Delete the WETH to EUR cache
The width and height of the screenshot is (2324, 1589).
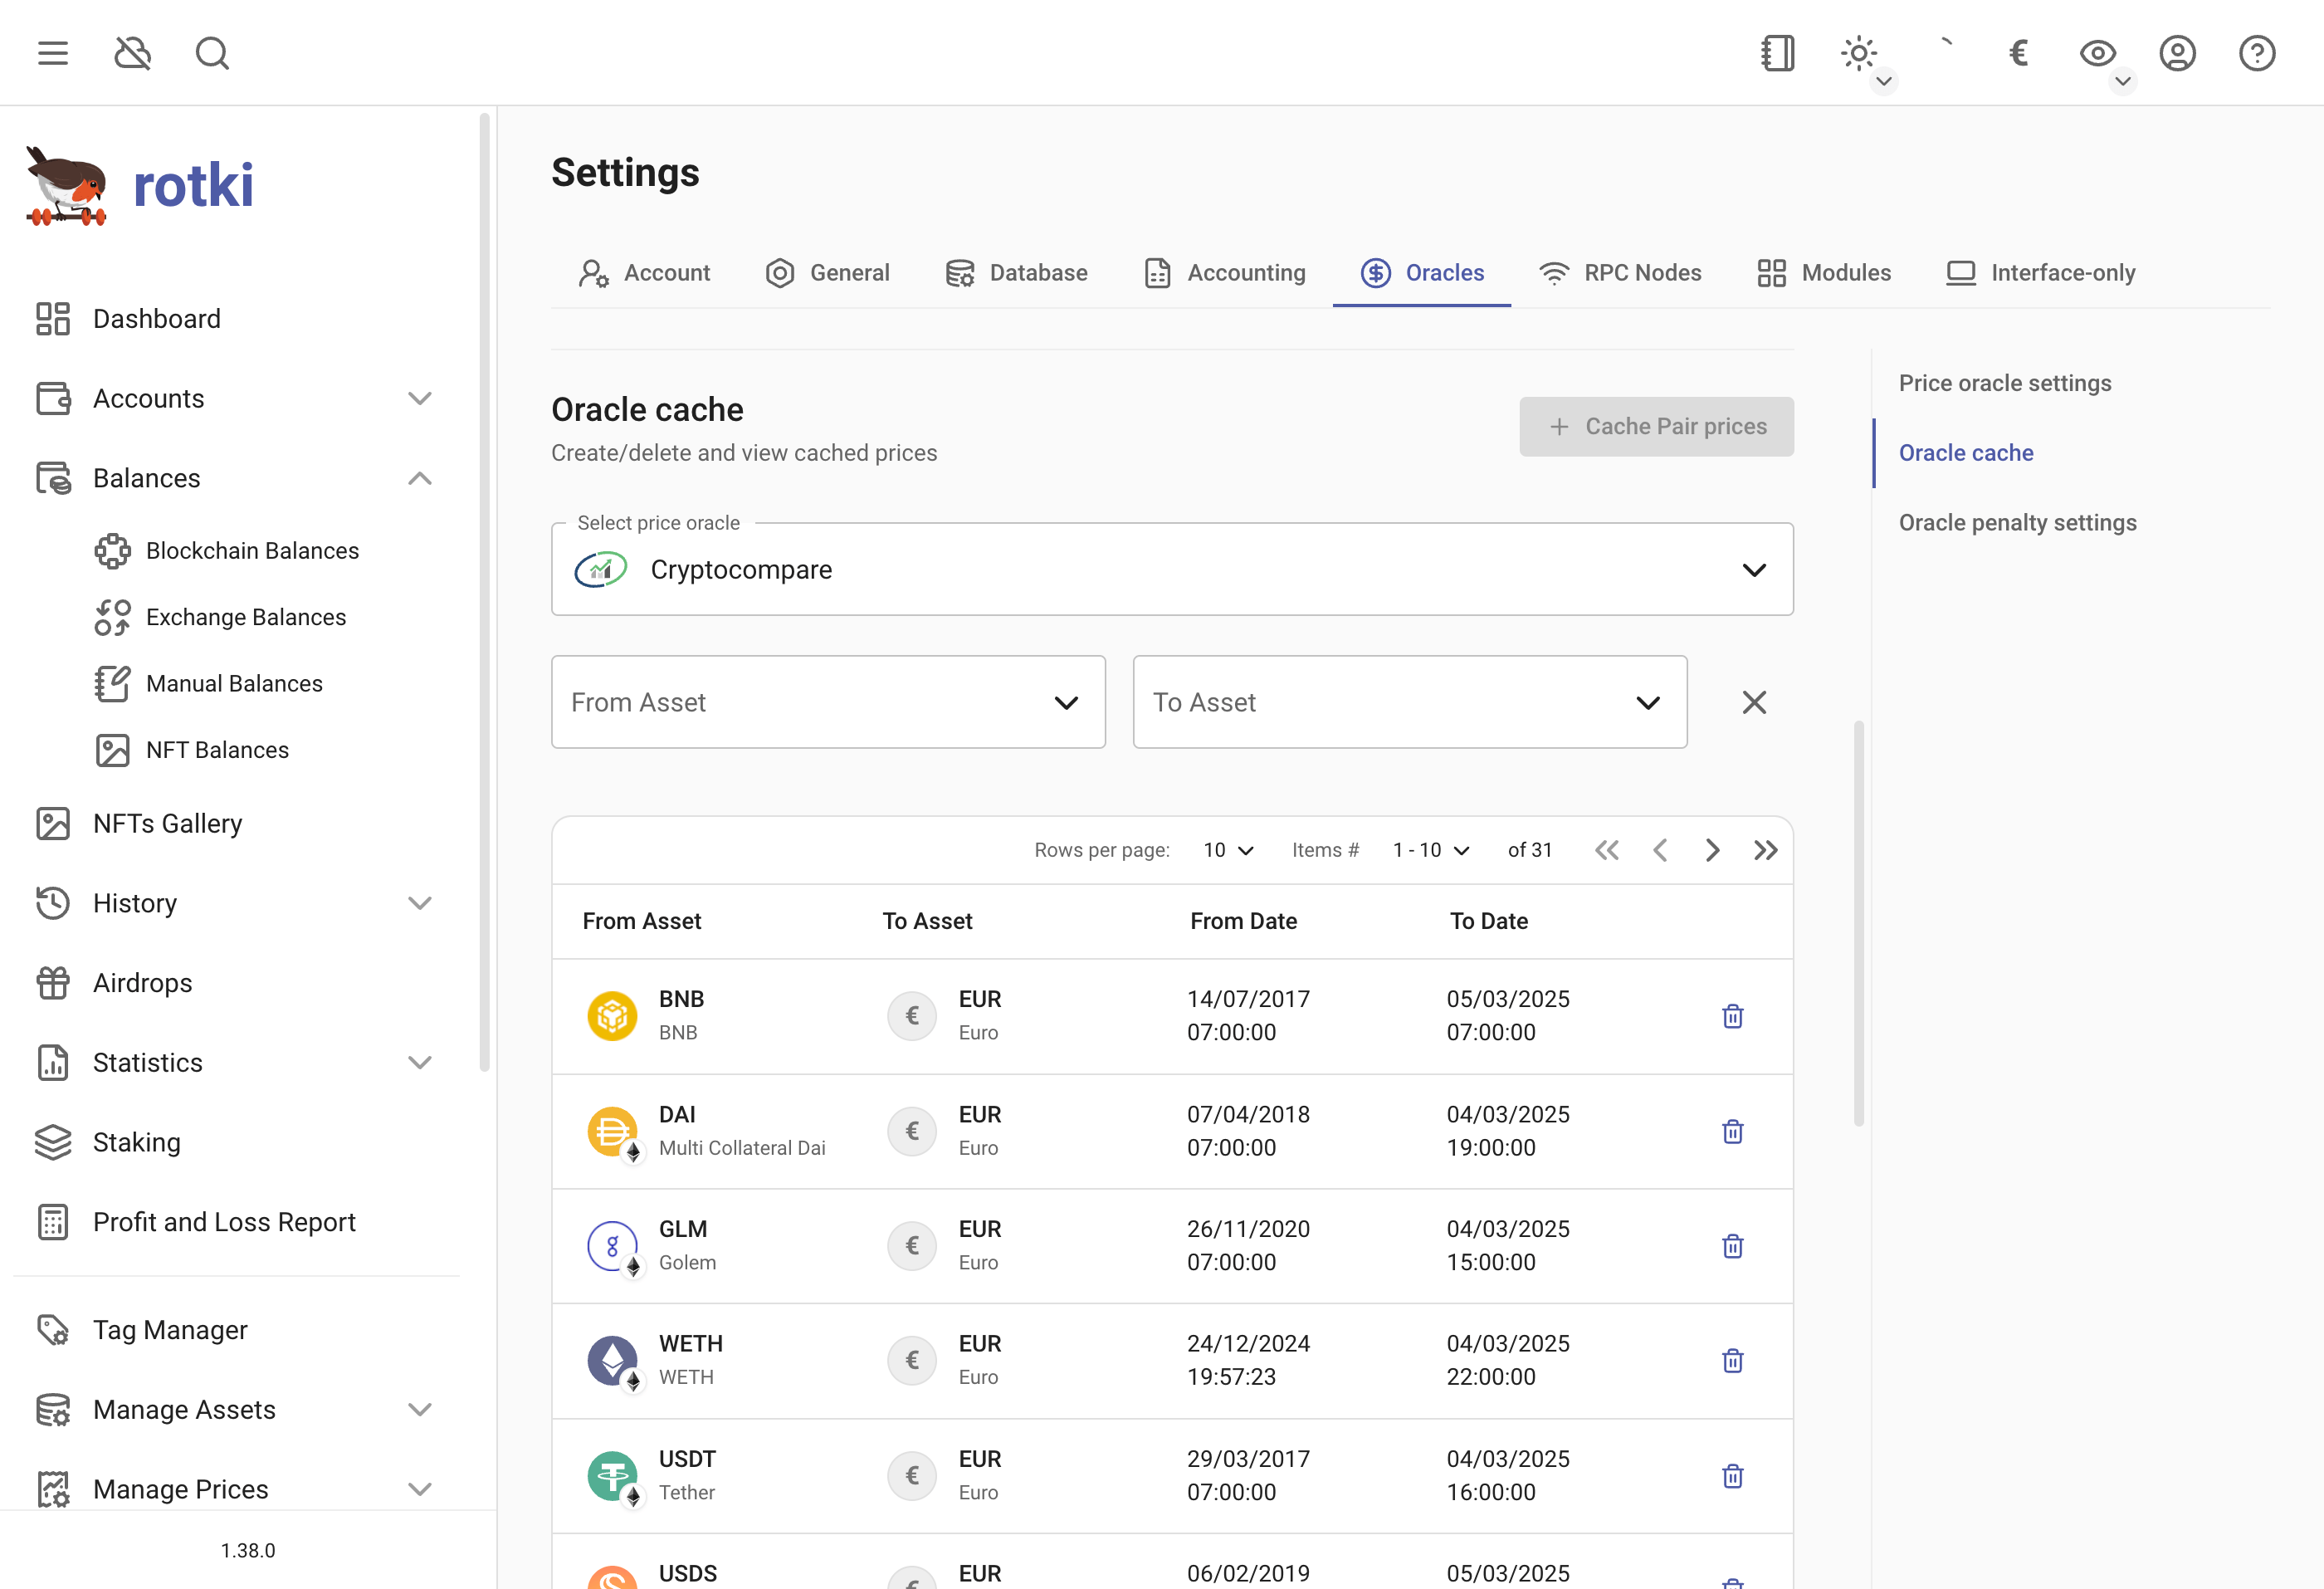pos(1733,1361)
